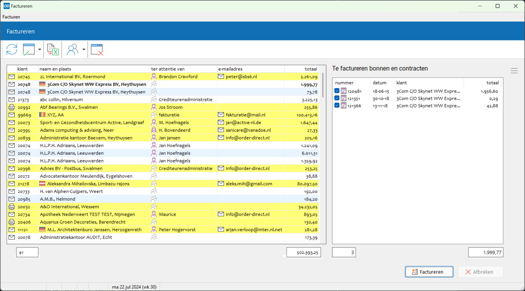Click envelope icon for 2L International BV row
This screenshot has width=525, height=291.
coord(11,77)
